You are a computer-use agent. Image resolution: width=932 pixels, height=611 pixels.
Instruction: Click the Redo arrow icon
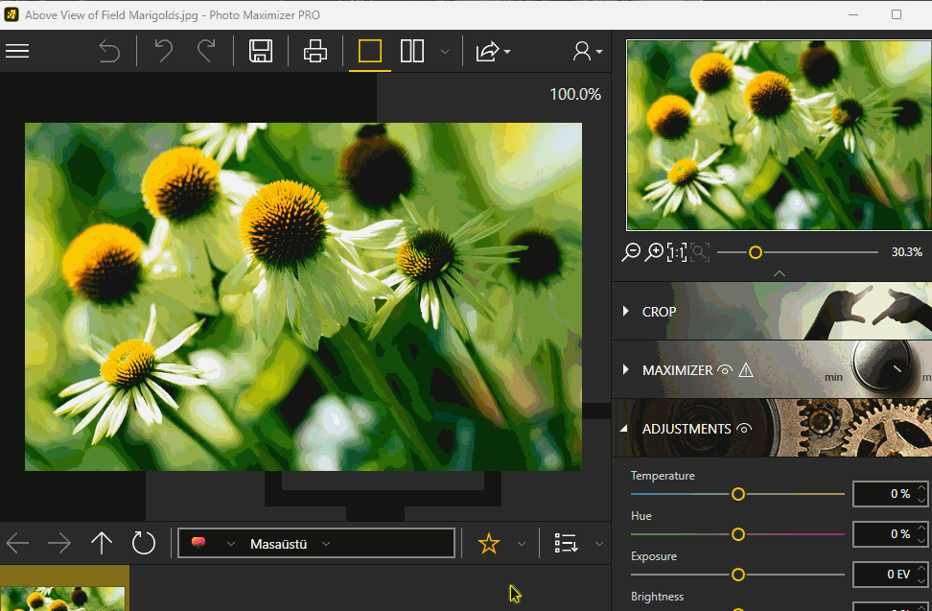(206, 51)
